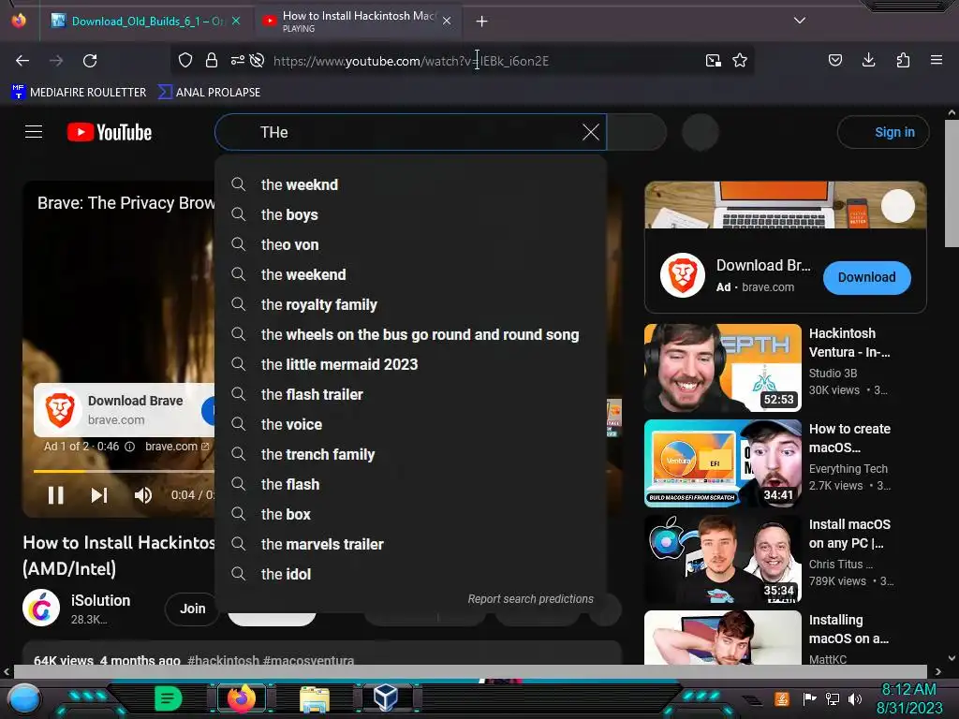Screen dimensions: 959x719
Task: Click the Brave ad info icon
Action: (129, 447)
